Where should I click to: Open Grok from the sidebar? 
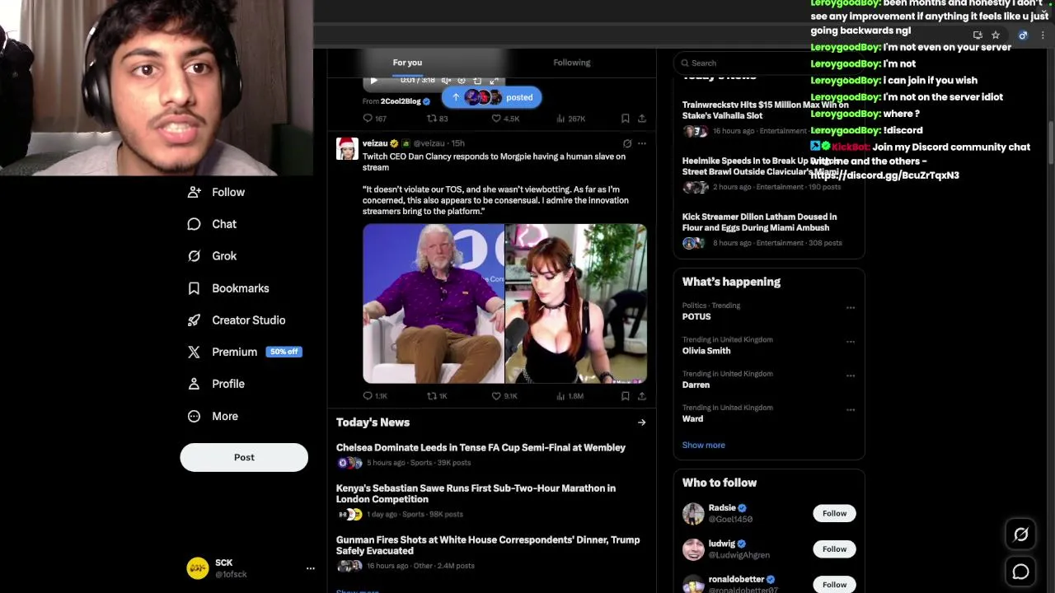(213, 256)
